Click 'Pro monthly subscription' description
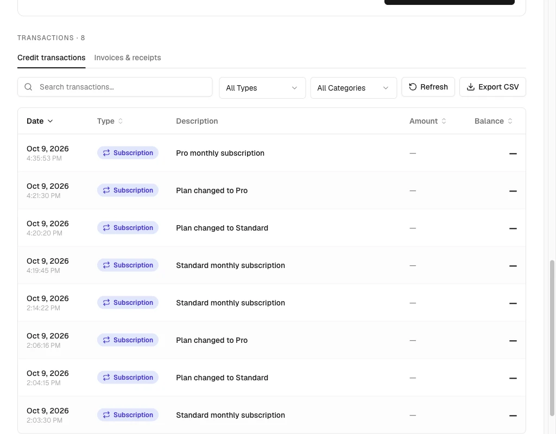This screenshot has width=556, height=434. click(220, 153)
